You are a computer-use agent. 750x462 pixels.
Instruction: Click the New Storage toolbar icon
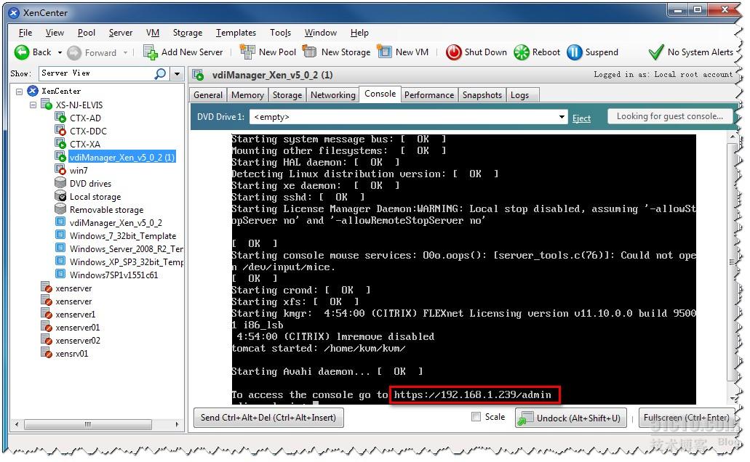coord(309,52)
